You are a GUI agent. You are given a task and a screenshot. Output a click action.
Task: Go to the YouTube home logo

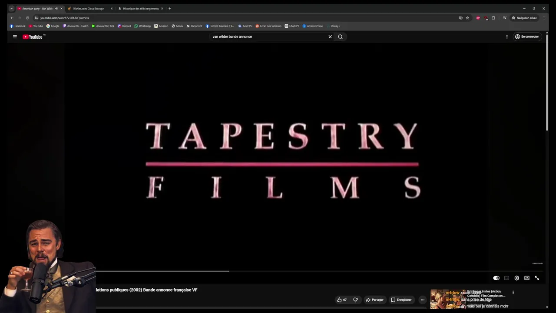pos(33,37)
